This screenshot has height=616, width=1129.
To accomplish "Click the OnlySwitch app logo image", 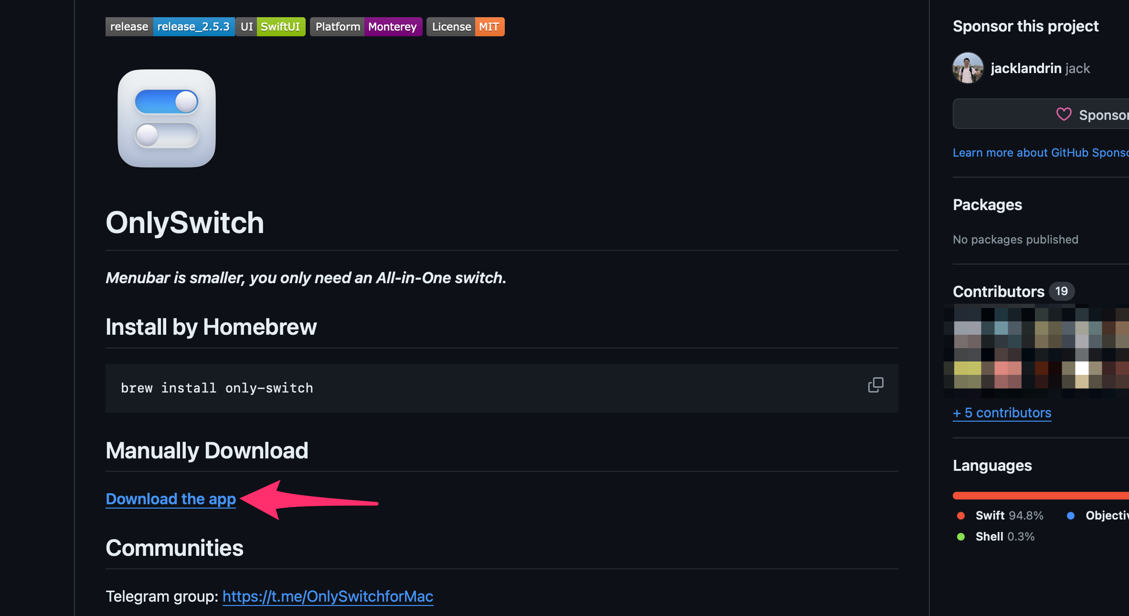I will [x=167, y=118].
